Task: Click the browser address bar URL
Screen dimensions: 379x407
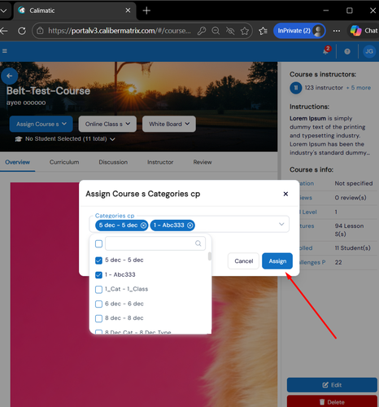Action: (120, 31)
